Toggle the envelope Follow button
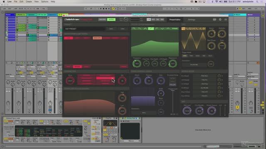 pyautogui.click(x=172, y=84)
